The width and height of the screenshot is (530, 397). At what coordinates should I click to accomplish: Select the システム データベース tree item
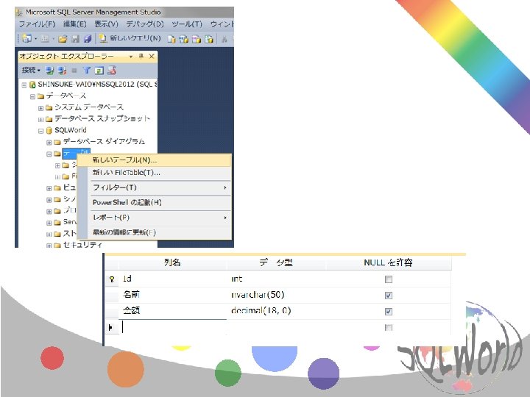(89, 107)
